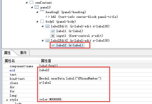The width and height of the screenshot is (152, 104).
Task: Click the 属性值 column header
Action: (46, 61)
